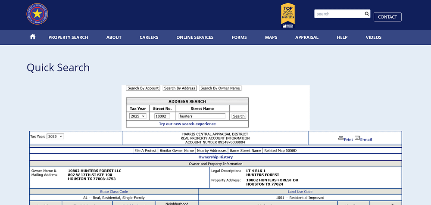The width and height of the screenshot is (431, 205).
Task: Click the Print printer icon
Action: pyautogui.click(x=341, y=138)
